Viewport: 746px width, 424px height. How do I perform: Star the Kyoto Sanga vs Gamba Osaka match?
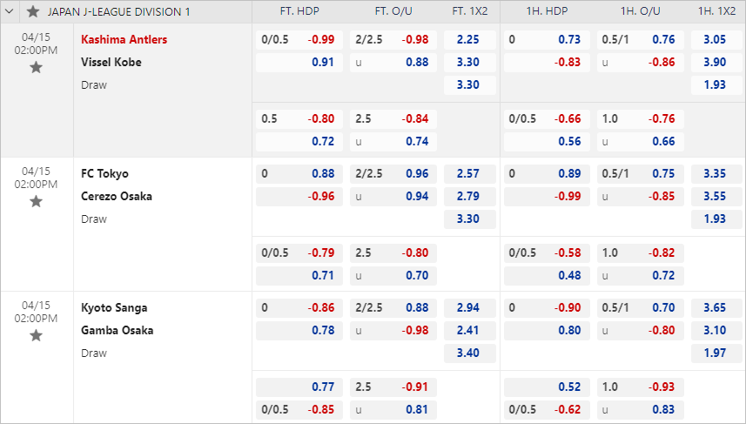pyautogui.click(x=37, y=336)
